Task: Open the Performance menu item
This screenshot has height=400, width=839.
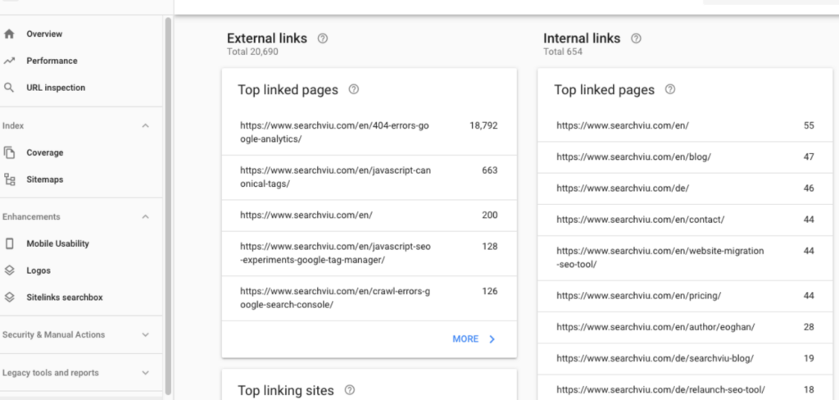Action: 52,61
